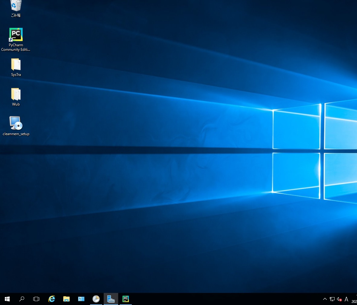Expand the hidden icons tray chevron
Image resolution: width=357 pixels, height=305 pixels.
(x=325, y=299)
